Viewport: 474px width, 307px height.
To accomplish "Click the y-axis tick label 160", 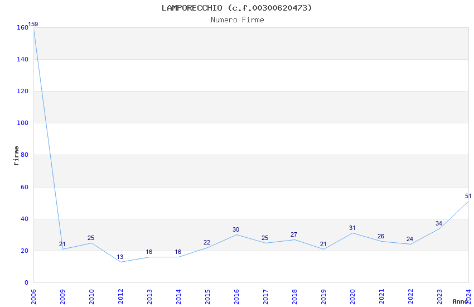I will [x=22, y=27].
